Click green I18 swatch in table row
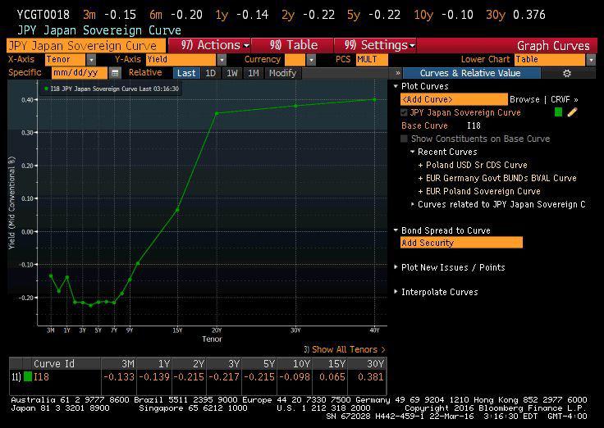Screen dimensions: 604x428 tap(28, 376)
